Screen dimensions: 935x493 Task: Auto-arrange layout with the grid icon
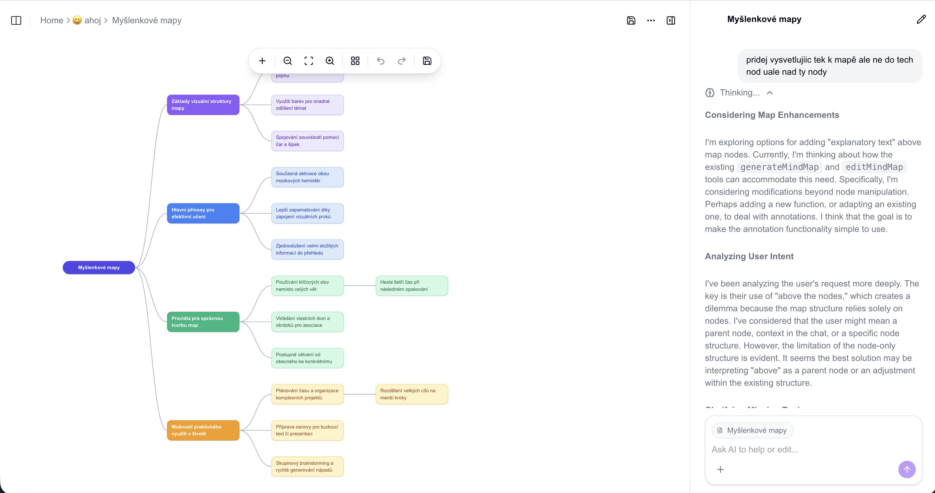pyautogui.click(x=355, y=61)
